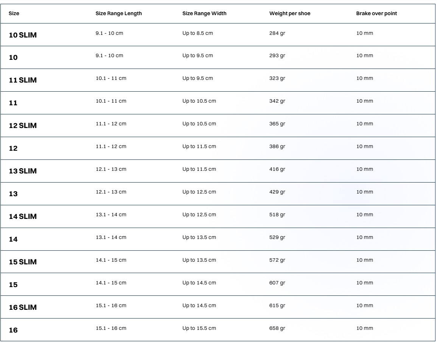Click the '429 gr' weight cell
437x342 pixels.
[x=277, y=192]
